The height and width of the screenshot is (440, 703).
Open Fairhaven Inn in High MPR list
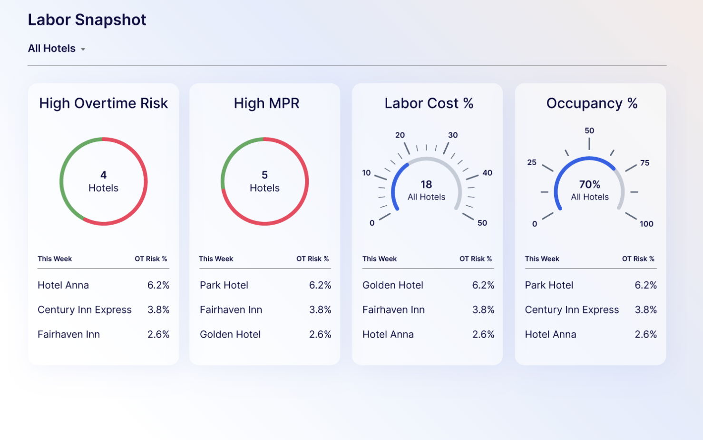[231, 310]
